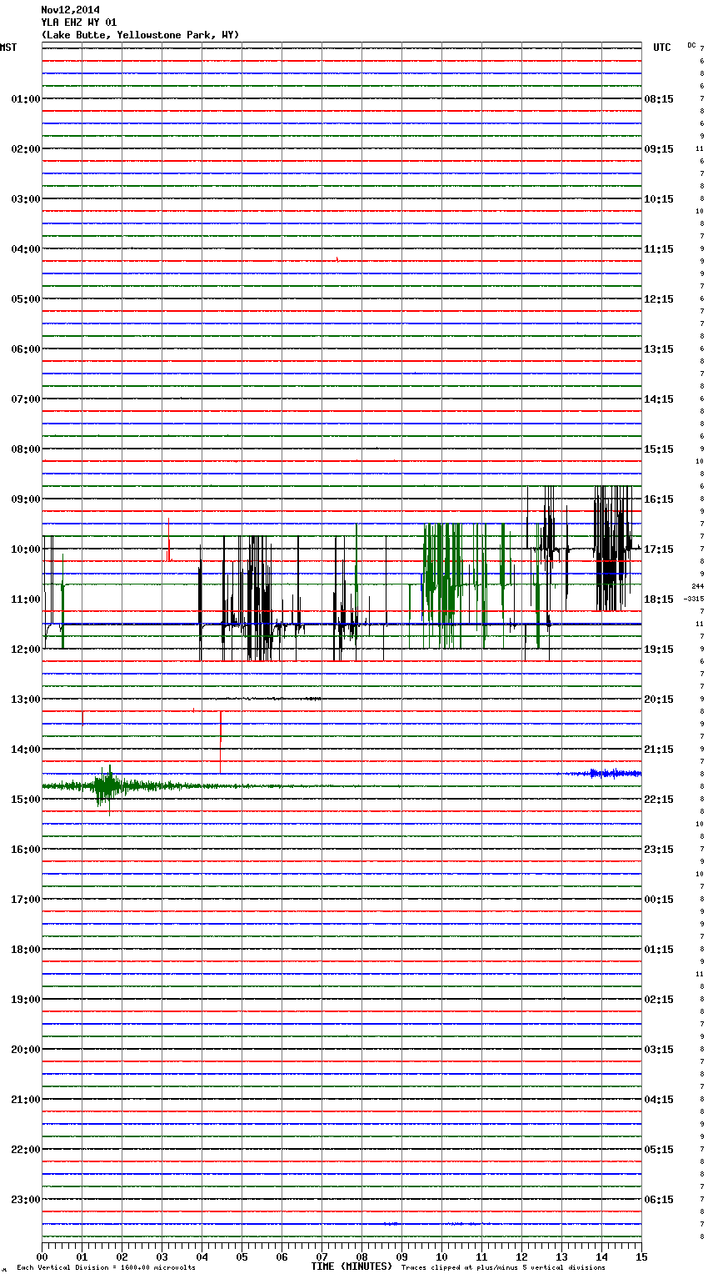Select the 08:00 MST time label
This screenshot has height=1279, width=708.
[26, 449]
